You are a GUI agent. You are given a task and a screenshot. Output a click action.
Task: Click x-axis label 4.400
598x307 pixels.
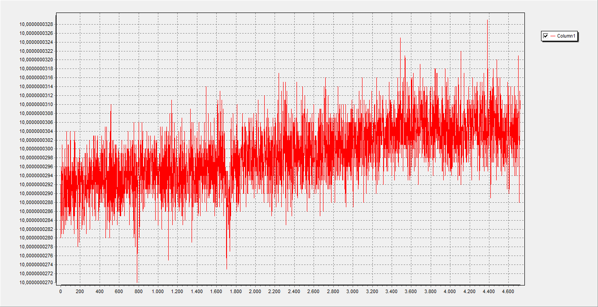[x=489, y=291]
